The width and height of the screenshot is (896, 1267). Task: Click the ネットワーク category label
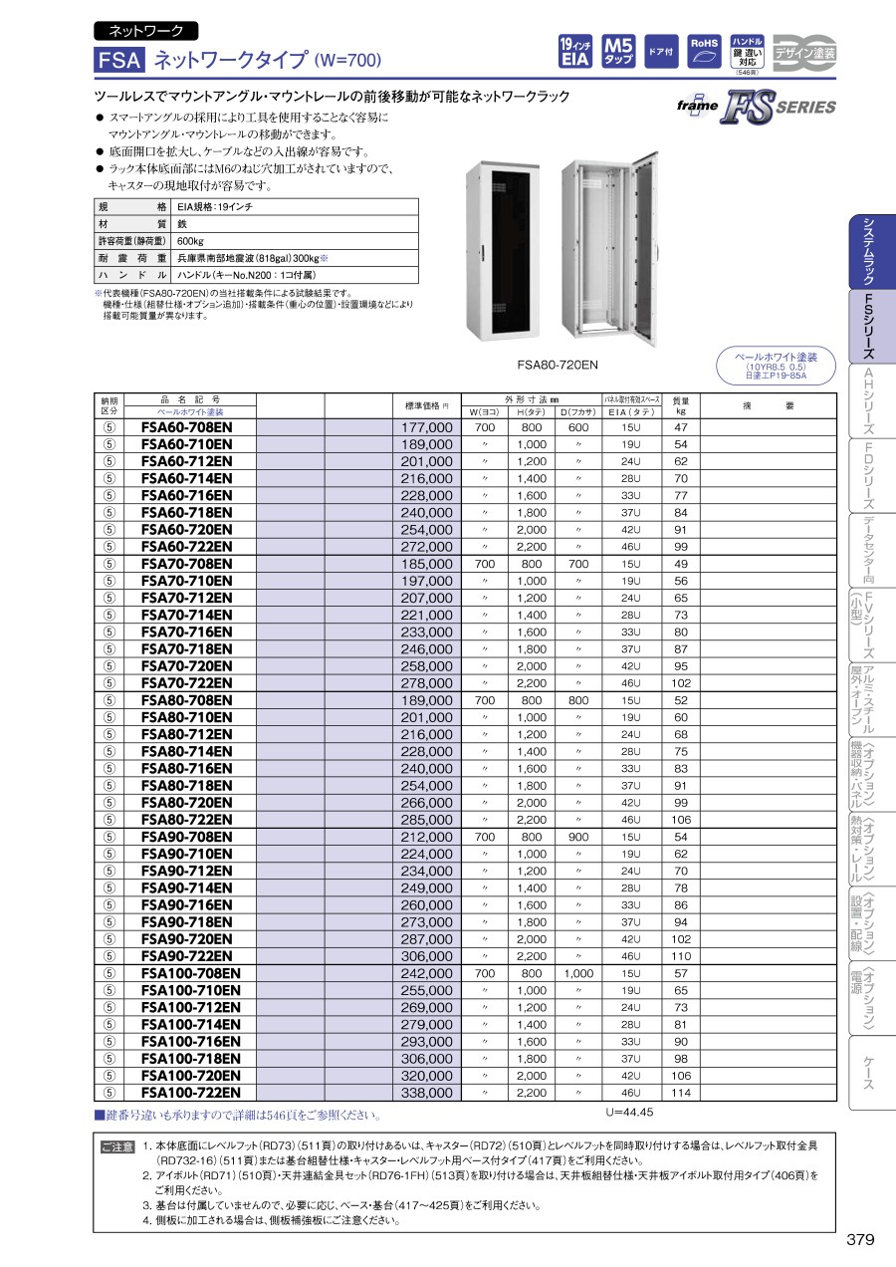click(145, 31)
